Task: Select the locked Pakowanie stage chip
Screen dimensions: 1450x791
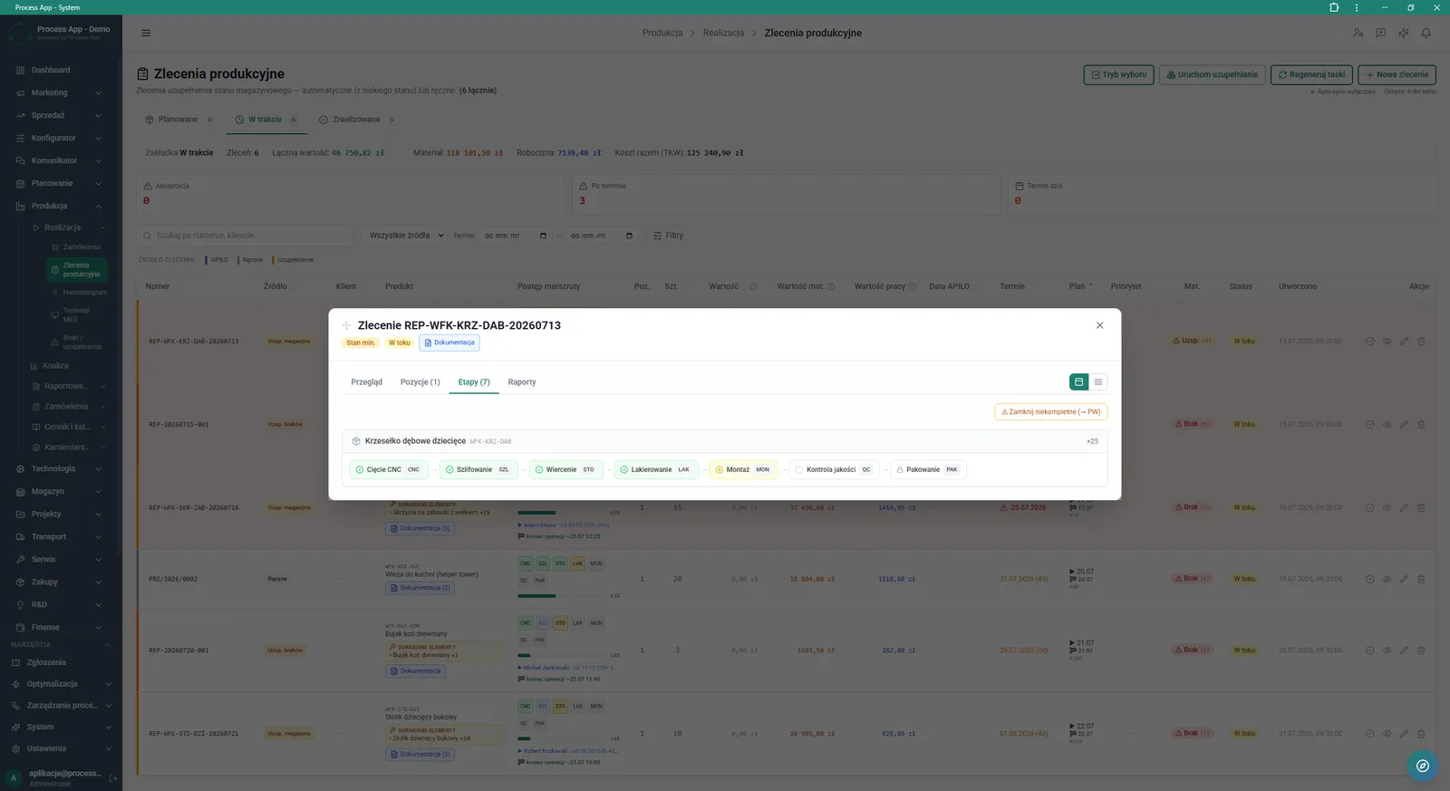Action: tap(928, 469)
